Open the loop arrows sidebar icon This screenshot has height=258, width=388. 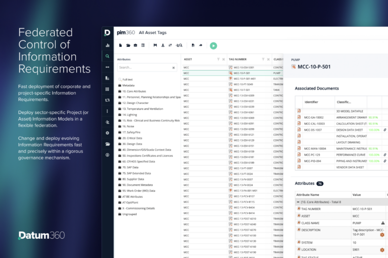[x=108, y=100]
